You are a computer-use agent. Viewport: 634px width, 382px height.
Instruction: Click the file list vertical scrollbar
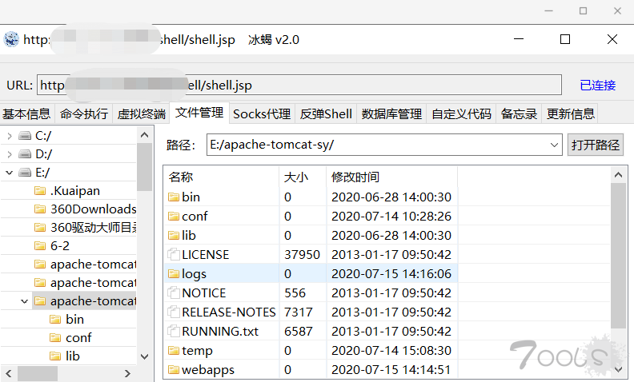tap(618, 256)
